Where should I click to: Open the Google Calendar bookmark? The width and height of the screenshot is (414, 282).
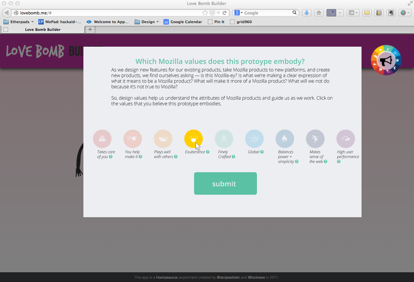click(183, 22)
